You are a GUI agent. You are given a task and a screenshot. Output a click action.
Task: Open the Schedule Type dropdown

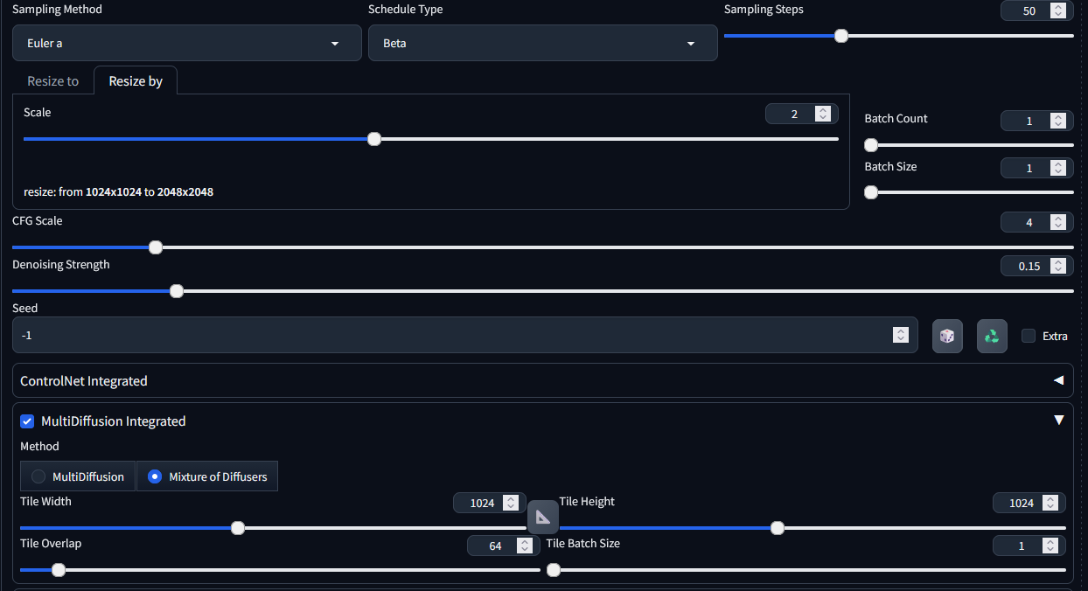click(x=543, y=43)
